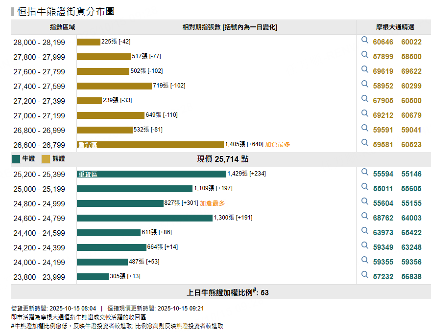This screenshot has height=332, width=431.
Task: Click the green 牛證 color square
Action: pyautogui.click(x=16, y=158)
